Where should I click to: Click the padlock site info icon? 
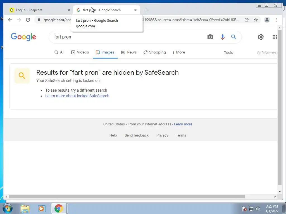pos(39,20)
